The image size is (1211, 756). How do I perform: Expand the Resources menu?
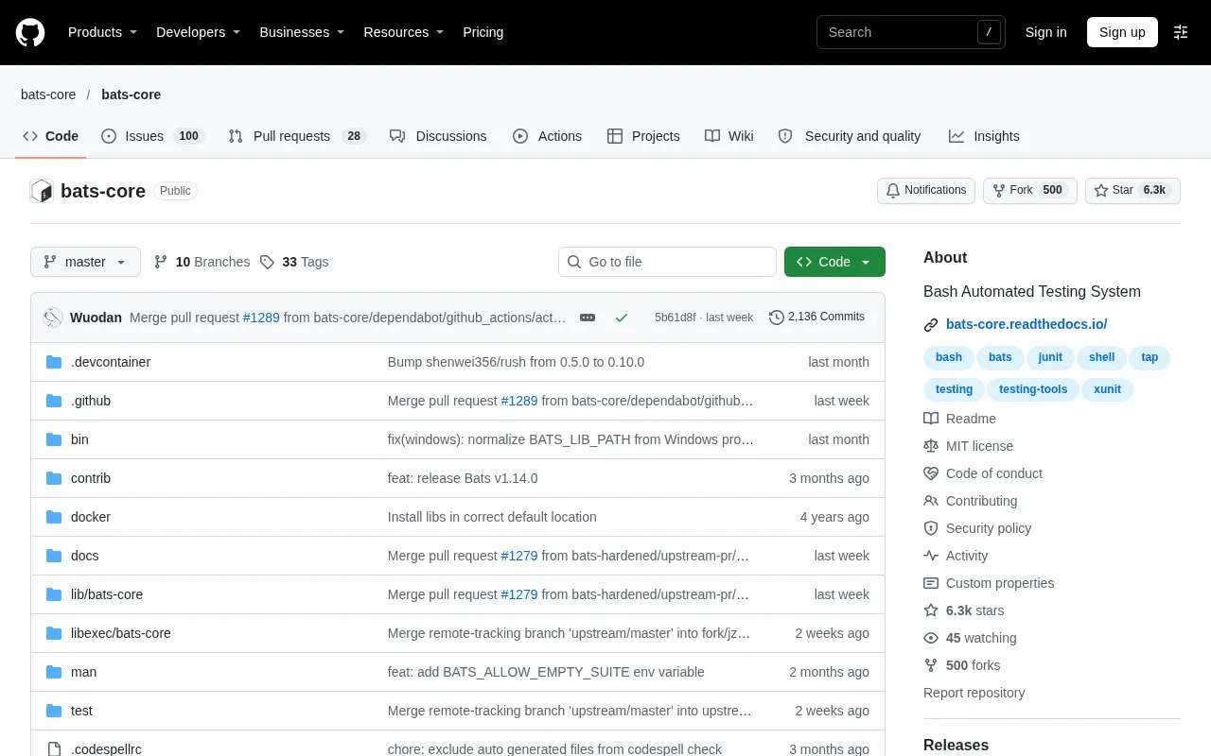click(404, 32)
